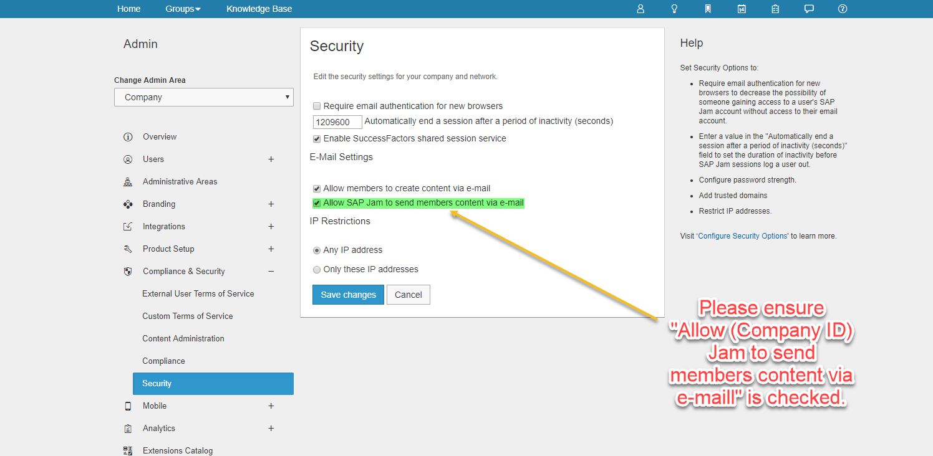
Task: Click the help question mark icon
Action: 843,9
